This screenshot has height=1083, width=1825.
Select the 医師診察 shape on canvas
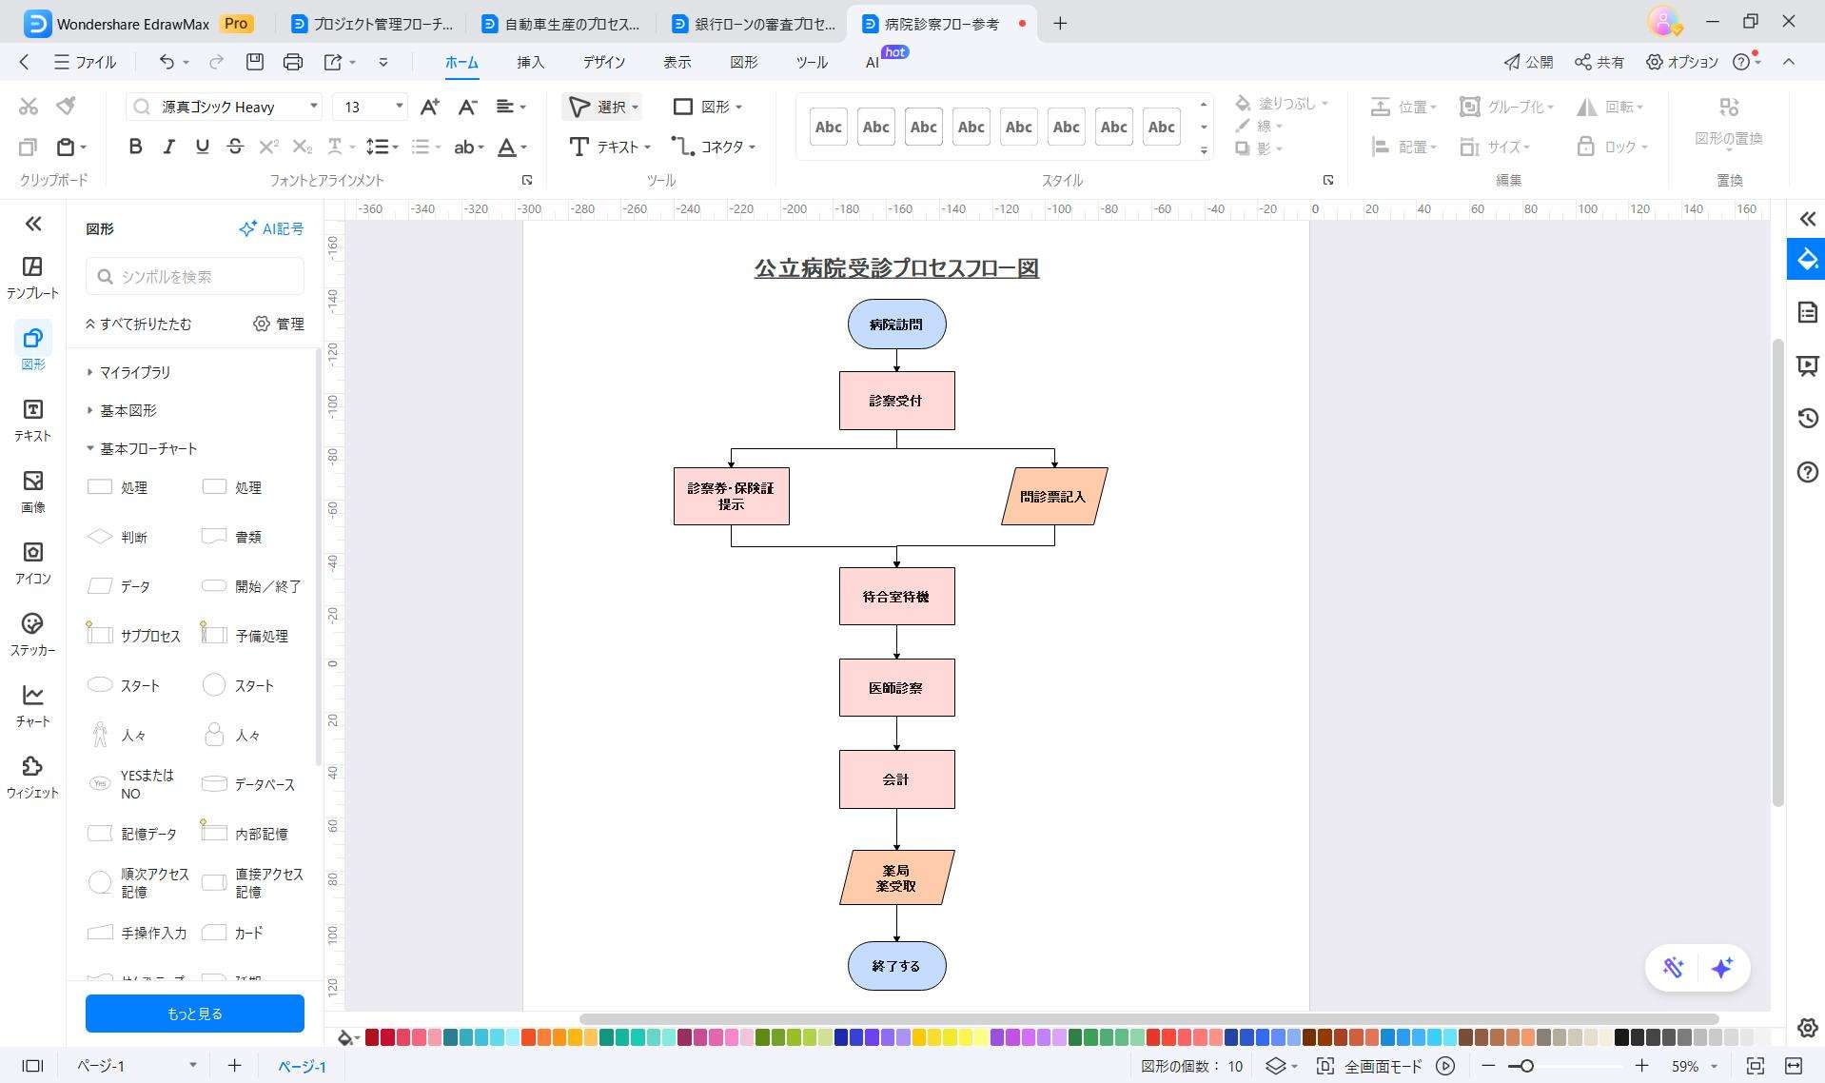896,687
